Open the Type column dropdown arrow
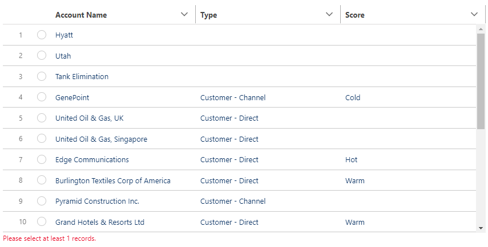 [329, 15]
